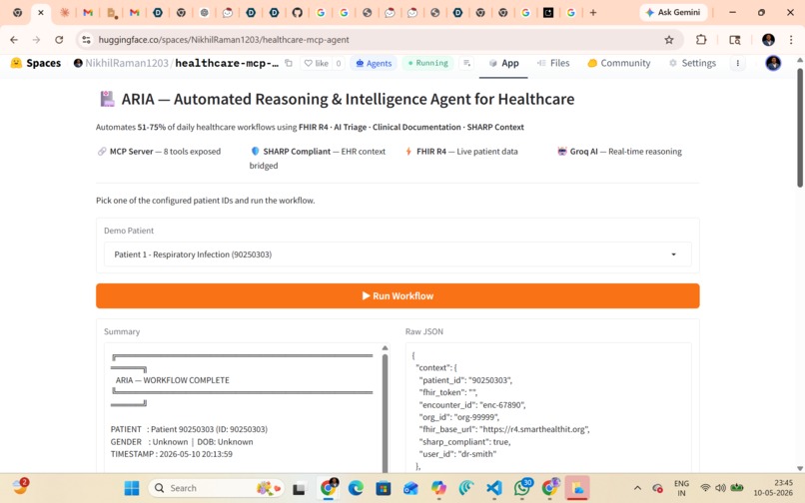
Task: Open Chrome's three-dot menu
Action: point(791,40)
